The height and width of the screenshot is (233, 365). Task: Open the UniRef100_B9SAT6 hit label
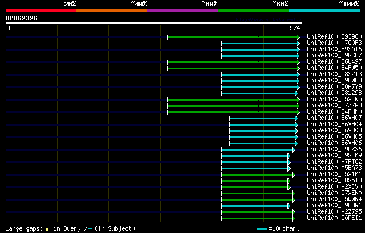334,49
